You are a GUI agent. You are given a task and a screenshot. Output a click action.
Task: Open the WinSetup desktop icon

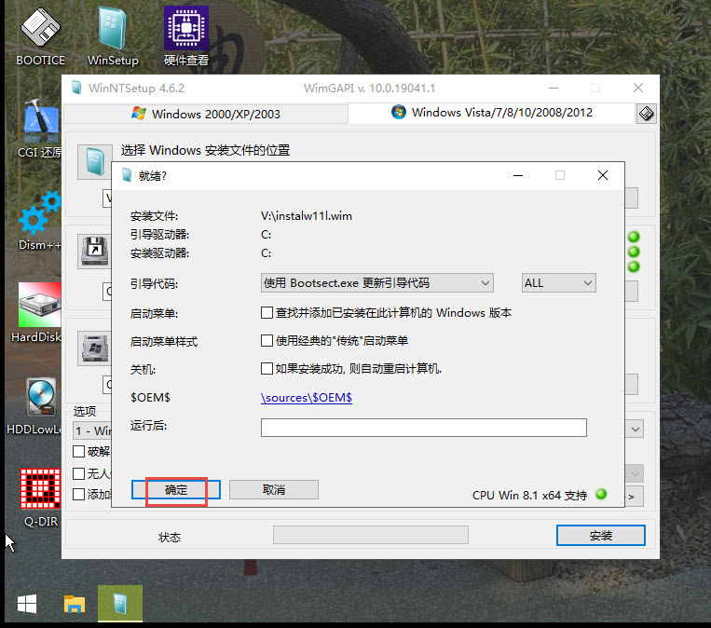pyautogui.click(x=113, y=36)
